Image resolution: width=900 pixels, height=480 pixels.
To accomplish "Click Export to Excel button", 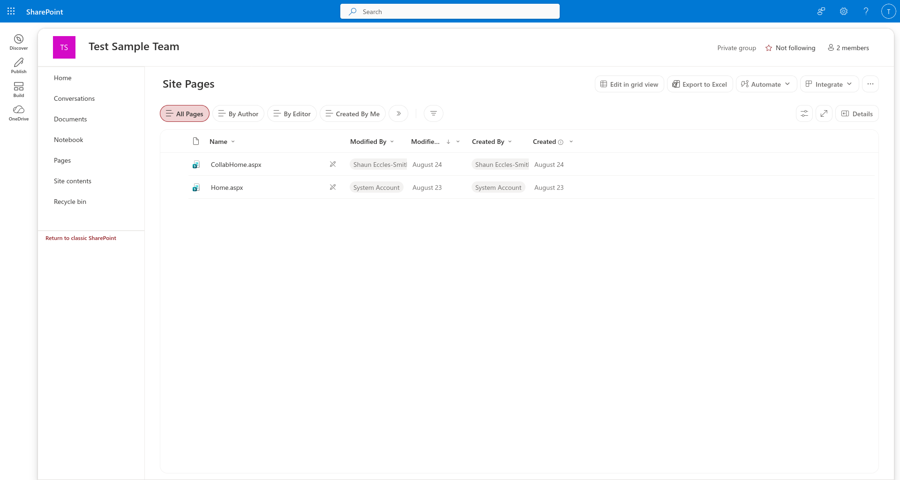I will pyautogui.click(x=700, y=84).
